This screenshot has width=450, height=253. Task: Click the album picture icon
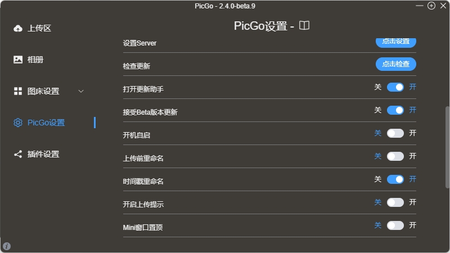(18, 60)
